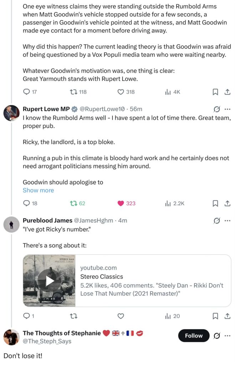The image size is (235, 365).
Task: Click Grok icon on Rupert Lowe's post
Action: point(216,109)
